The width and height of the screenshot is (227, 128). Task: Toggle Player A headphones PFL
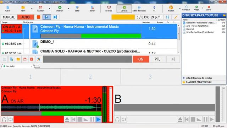click(x=4, y=119)
